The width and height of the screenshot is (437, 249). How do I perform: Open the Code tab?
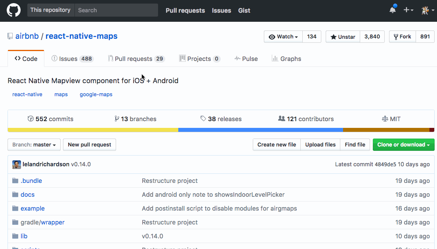[26, 59]
